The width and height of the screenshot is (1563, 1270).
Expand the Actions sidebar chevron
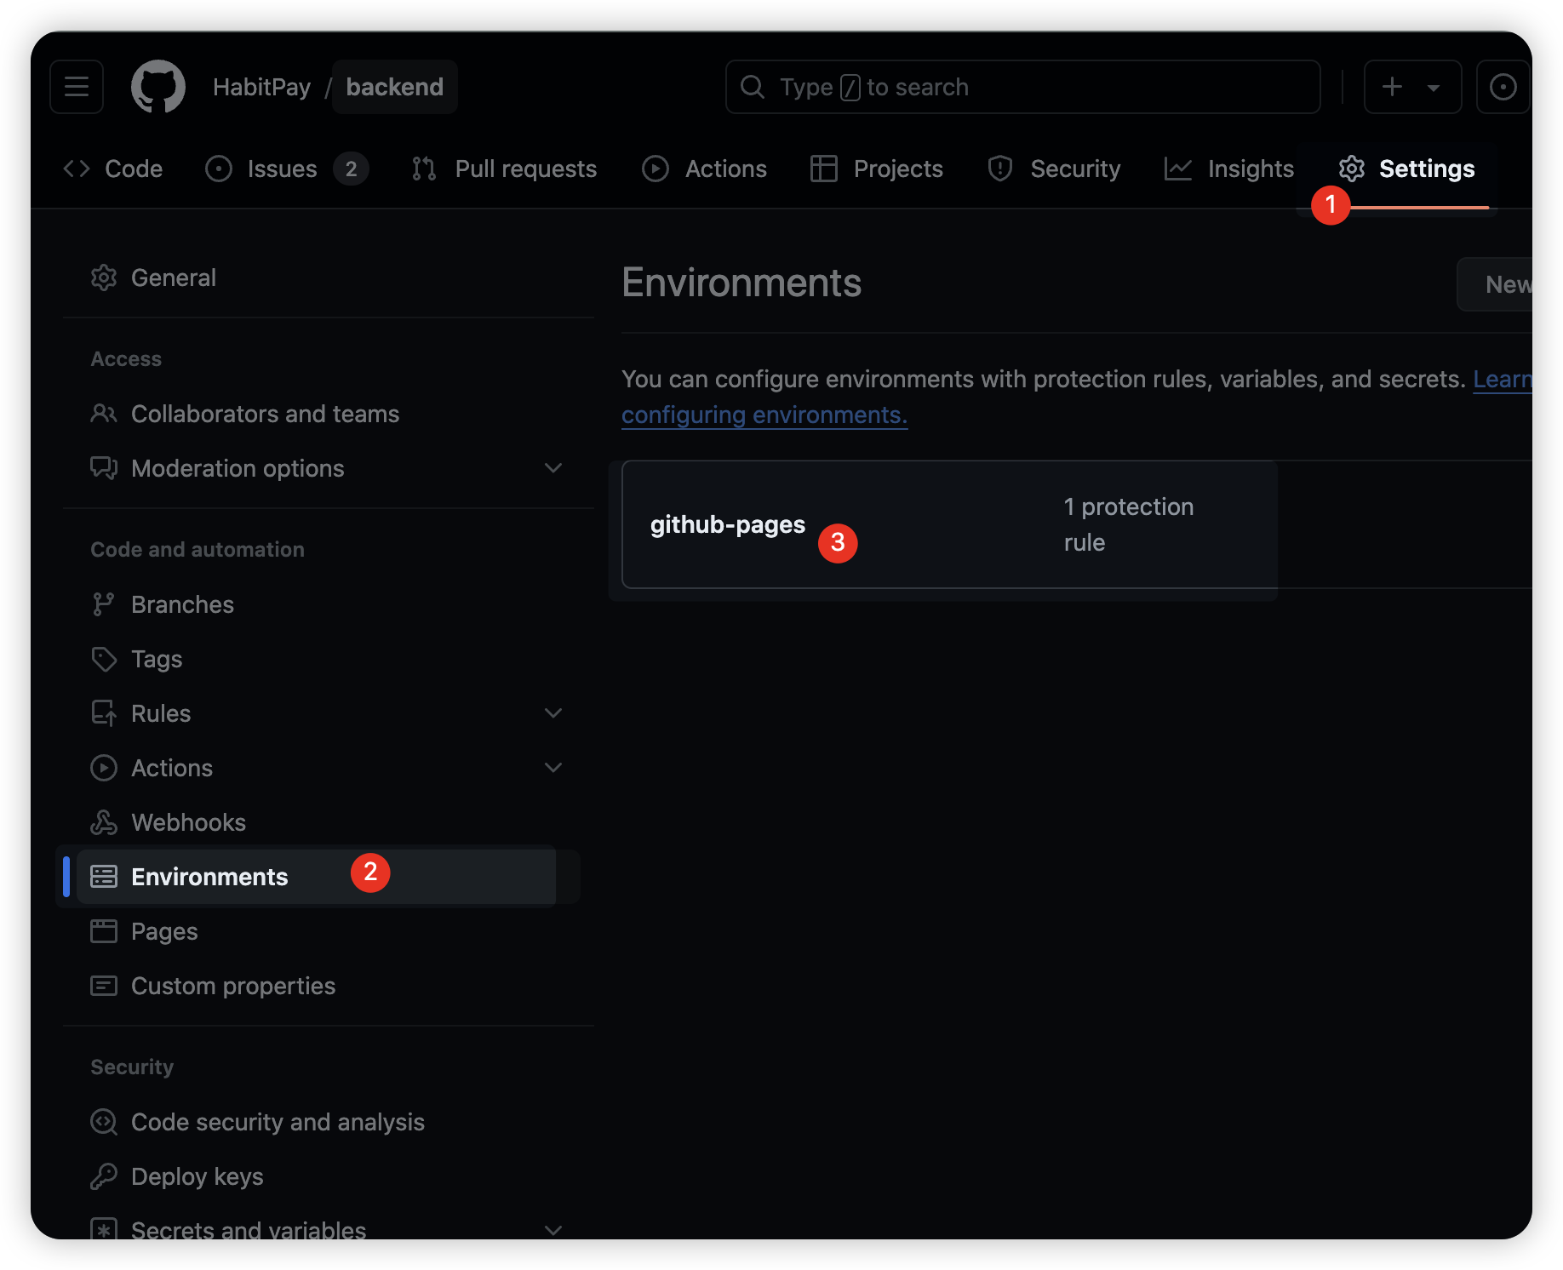click(553, 768)
